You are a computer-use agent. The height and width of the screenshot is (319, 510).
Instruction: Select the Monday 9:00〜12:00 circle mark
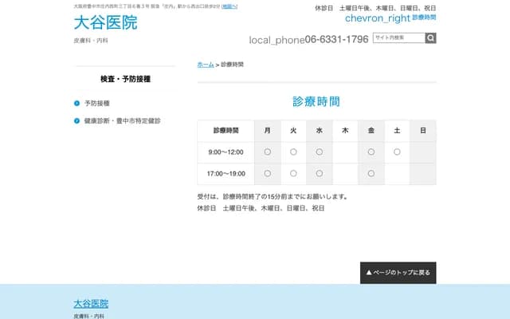(x=267, y=152)
